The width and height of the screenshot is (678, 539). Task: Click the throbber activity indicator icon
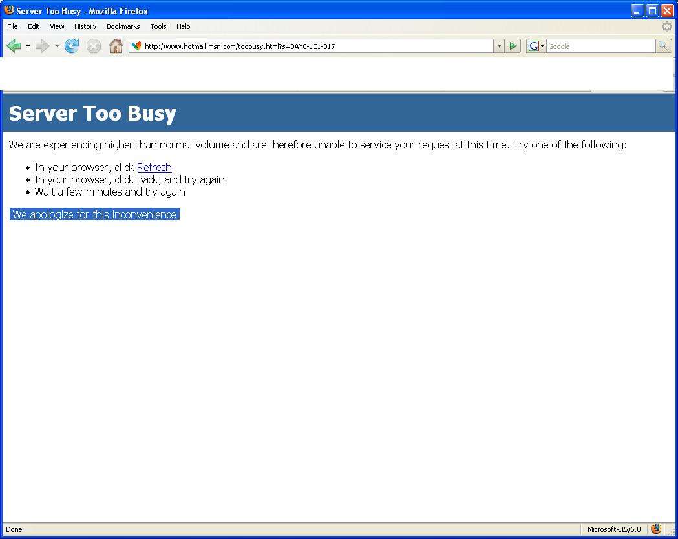667,26
